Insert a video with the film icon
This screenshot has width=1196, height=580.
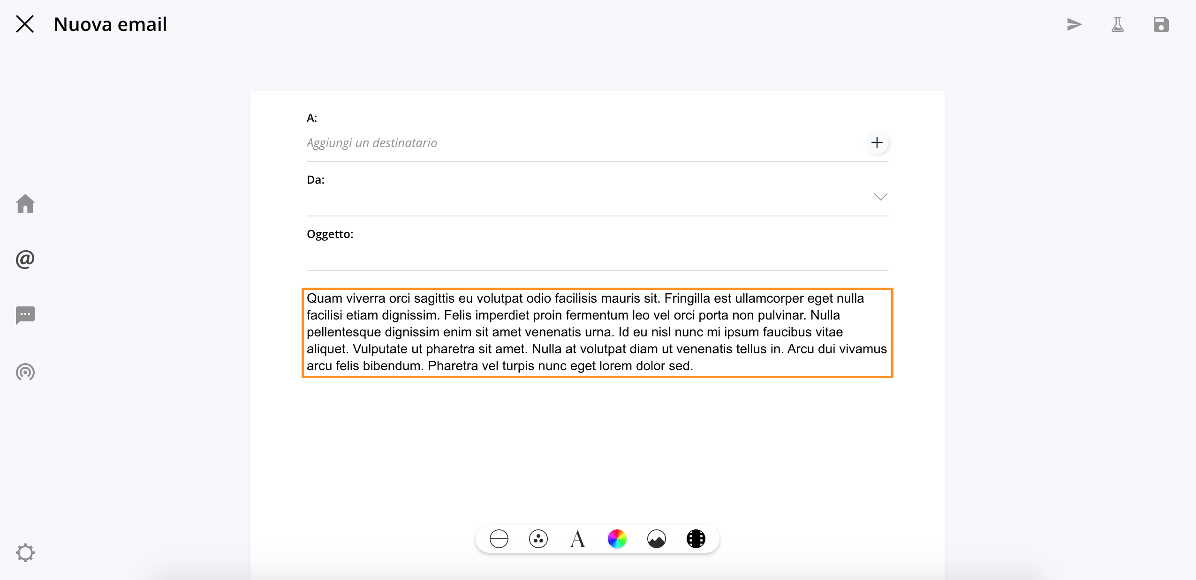pos(696,539)
